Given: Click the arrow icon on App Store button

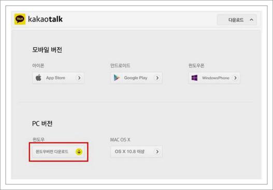Looking at the screenshot, I should (79, 78).
